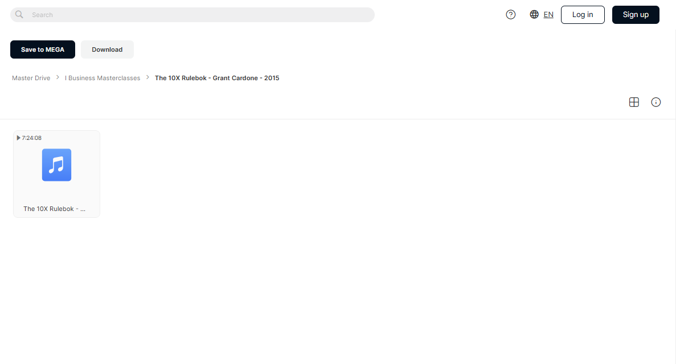Click the globe language icon
This screenshot has height=364, width=676.
click(534, 14)
